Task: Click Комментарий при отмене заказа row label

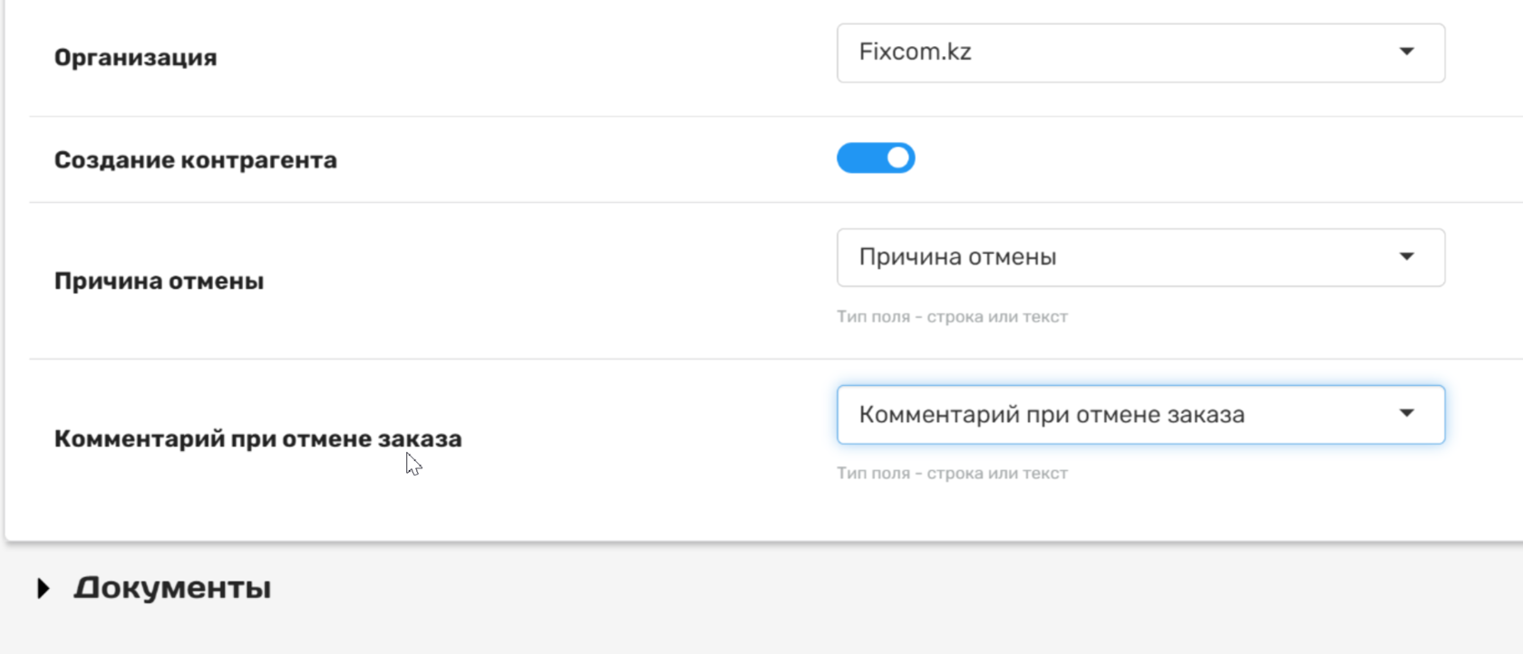Action: click(257, 439)
